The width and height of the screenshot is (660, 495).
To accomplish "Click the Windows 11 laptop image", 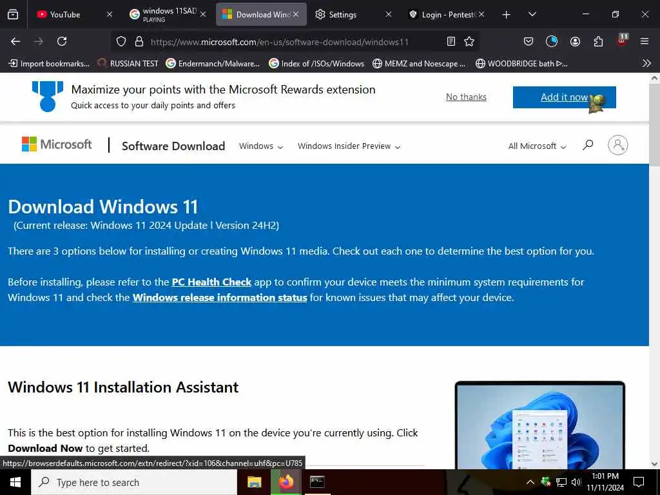I will [540, 425].
